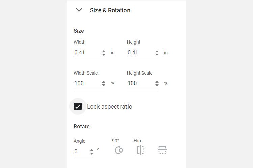This screenshot has height=168, width=253.
Task: Increase rotation Angle with up arrow
Action: pyautogui.click(x=92, y=150)
